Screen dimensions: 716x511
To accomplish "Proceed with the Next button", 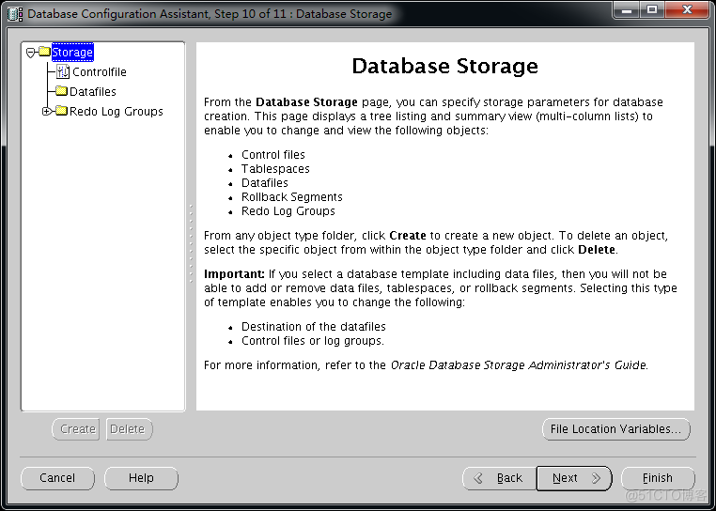I will (574, 478).
